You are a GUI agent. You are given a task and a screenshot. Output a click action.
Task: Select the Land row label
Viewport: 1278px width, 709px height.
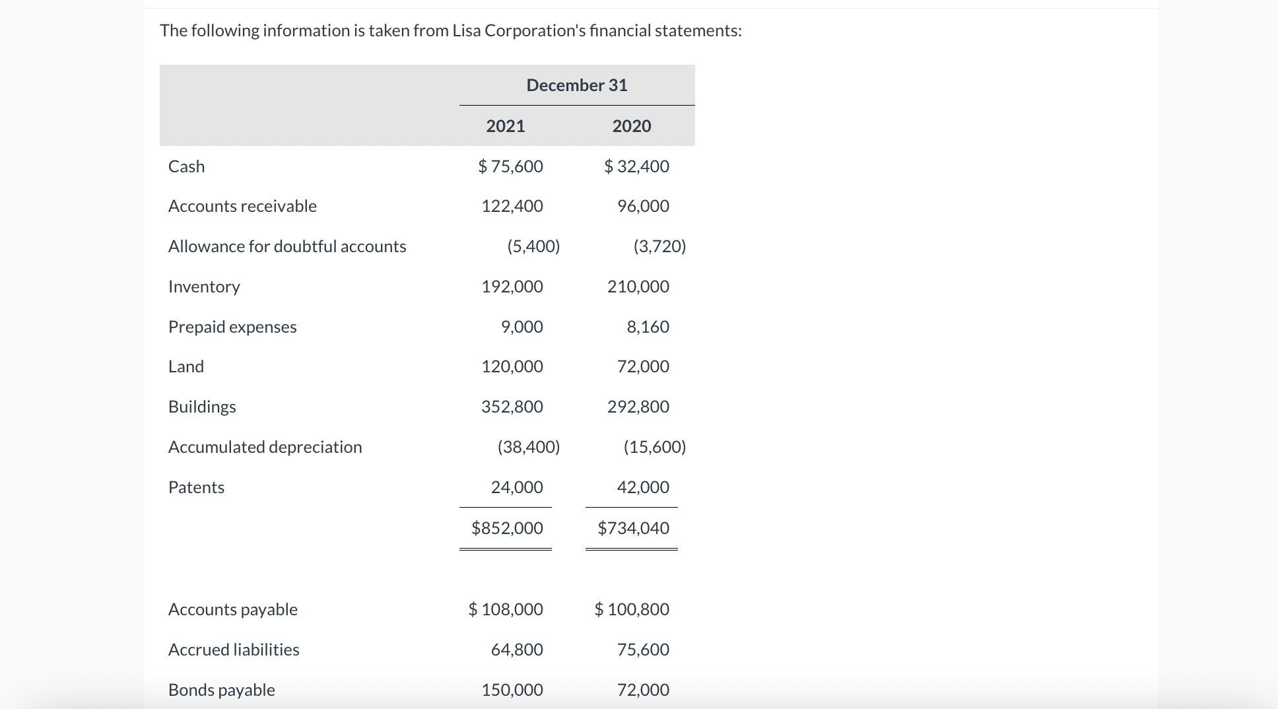(186, 366)
